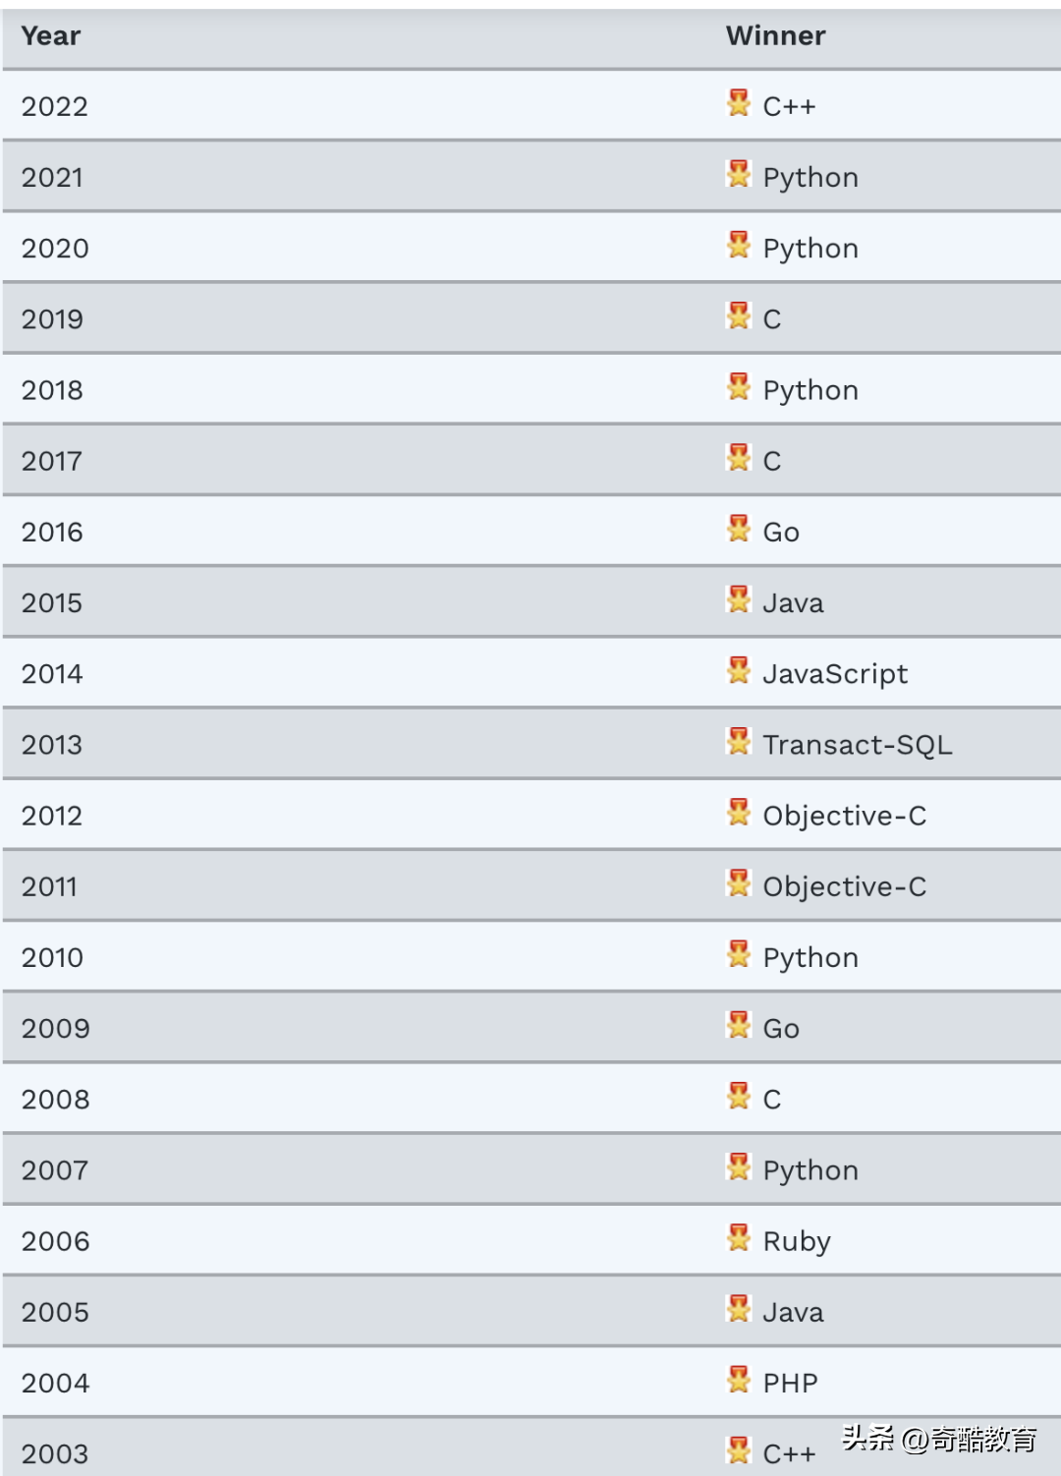Click the medal icon beside JavaScript
Viewport: 1061px width, 1476px height.
[739, 670]
